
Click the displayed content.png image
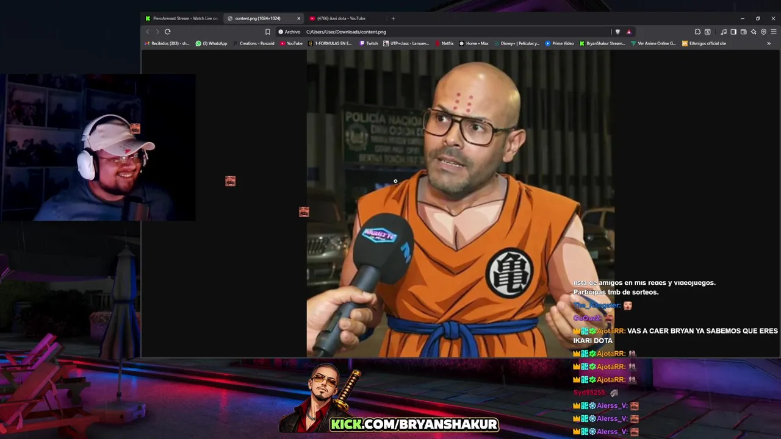click(460, 203)
